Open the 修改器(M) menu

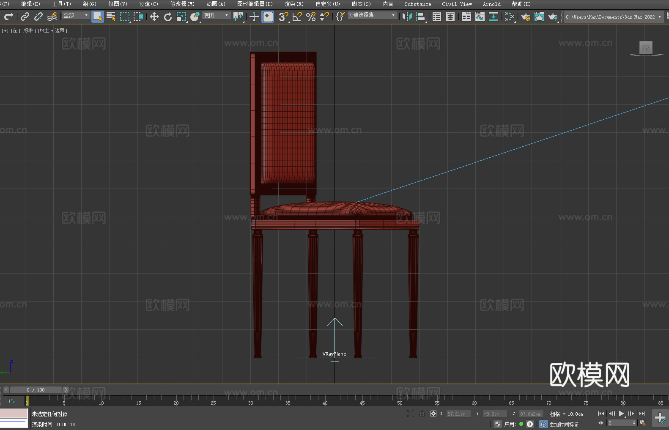click(x=182, y=4)
